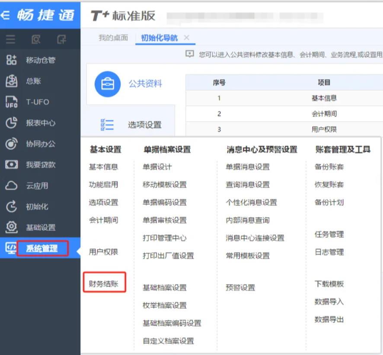Click 基本信息 row in the table

(324, 98)
